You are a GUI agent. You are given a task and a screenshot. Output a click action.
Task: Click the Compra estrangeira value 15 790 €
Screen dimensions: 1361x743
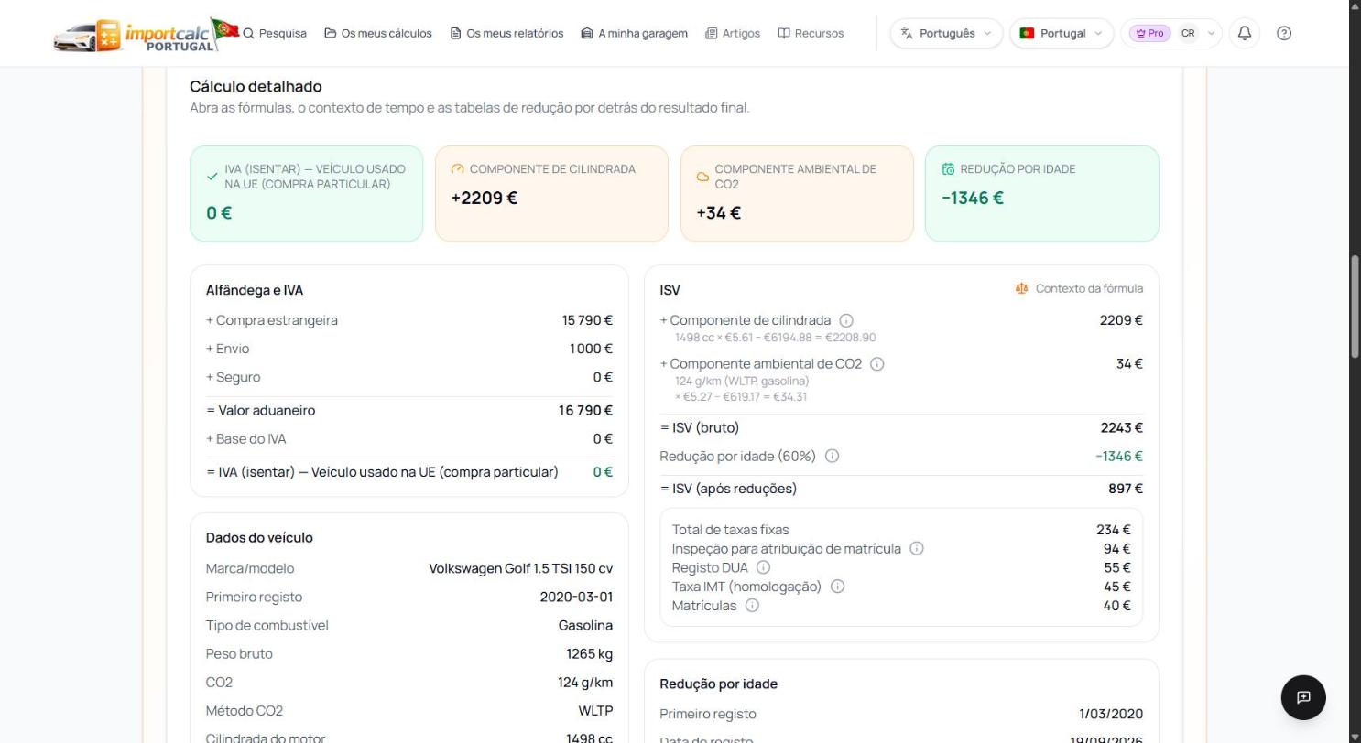(x=587, y=320)
